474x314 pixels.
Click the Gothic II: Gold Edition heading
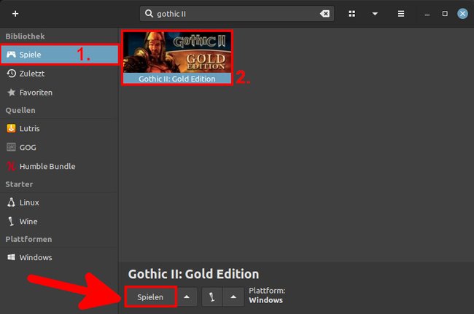point(193,274)
